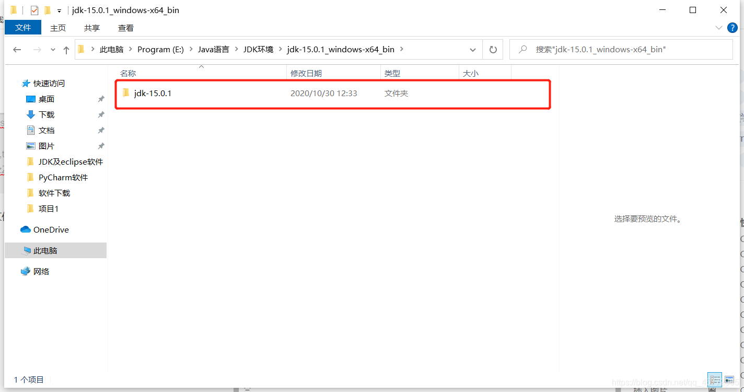
Task: Sort by the 修改日期 column header
Action: click(334, 74)
